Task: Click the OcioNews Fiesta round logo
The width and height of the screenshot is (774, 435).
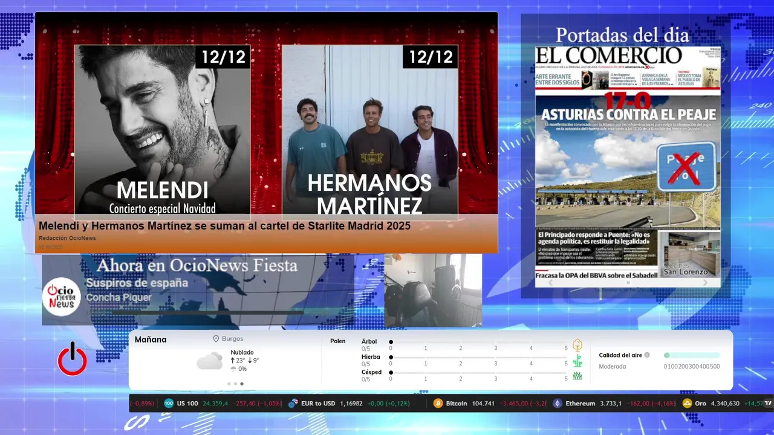Action: (x=62, y=297)
